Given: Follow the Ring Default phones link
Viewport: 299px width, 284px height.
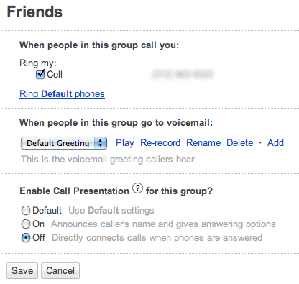Looking at the screenshot, I should click(62, 94).
